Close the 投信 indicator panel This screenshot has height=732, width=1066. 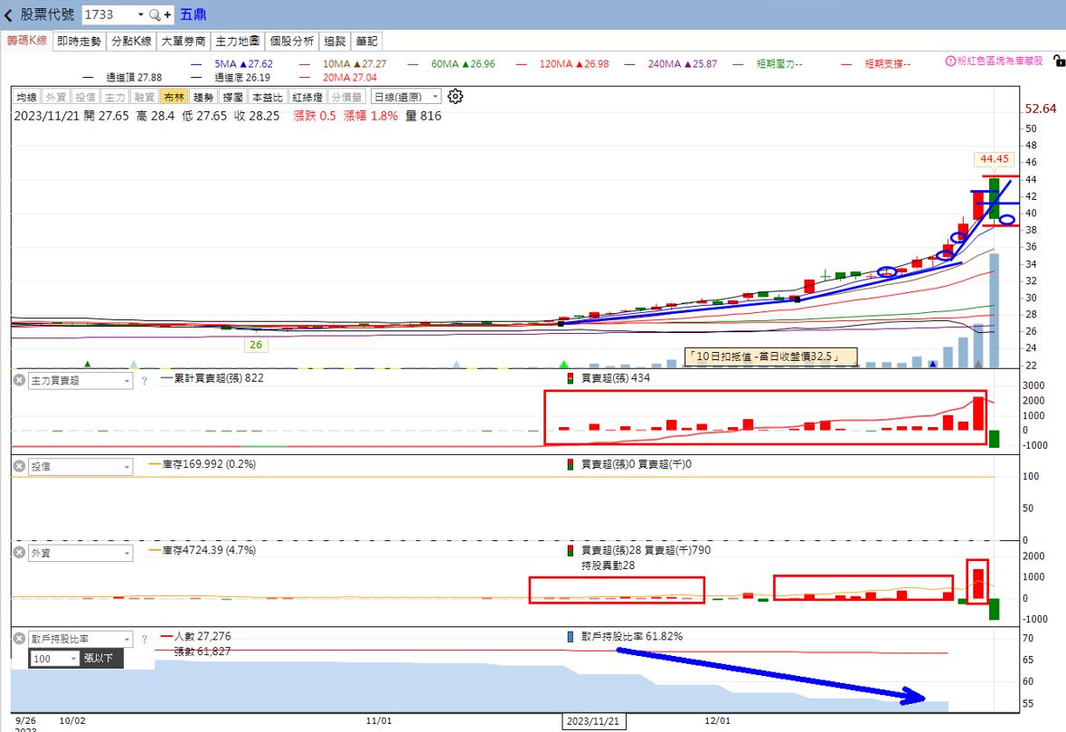19,467
